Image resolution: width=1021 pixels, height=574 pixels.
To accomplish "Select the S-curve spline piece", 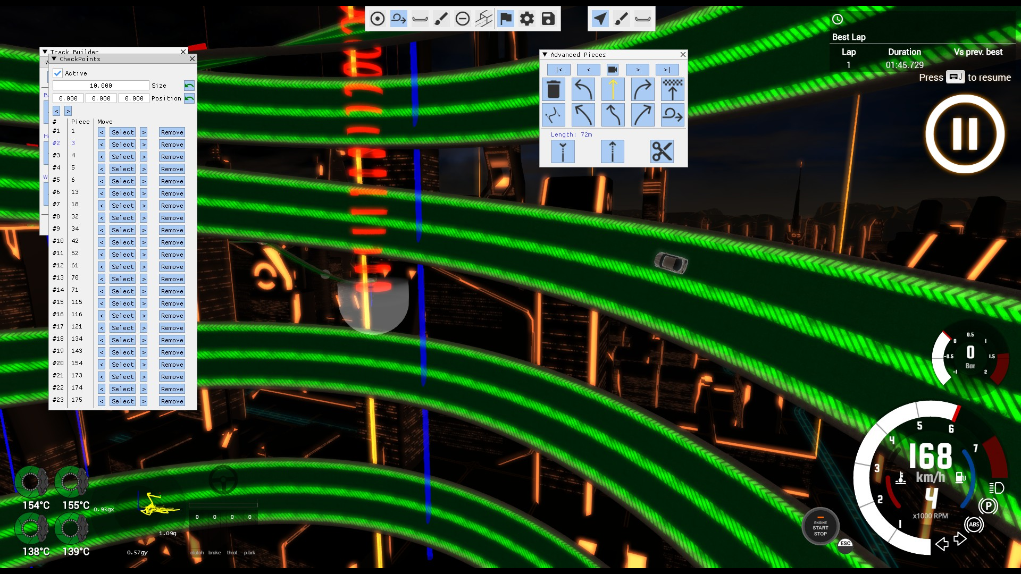I will click(554, 115).
